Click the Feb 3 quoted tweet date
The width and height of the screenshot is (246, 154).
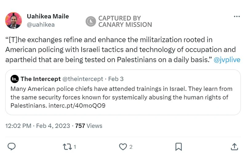pyautogui.click(x=116, y=79)
